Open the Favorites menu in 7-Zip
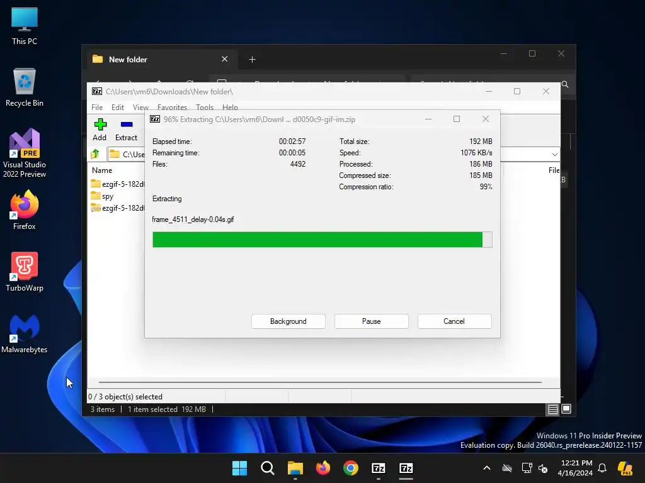Screen dimensions: 645x483 coord(173,107)
